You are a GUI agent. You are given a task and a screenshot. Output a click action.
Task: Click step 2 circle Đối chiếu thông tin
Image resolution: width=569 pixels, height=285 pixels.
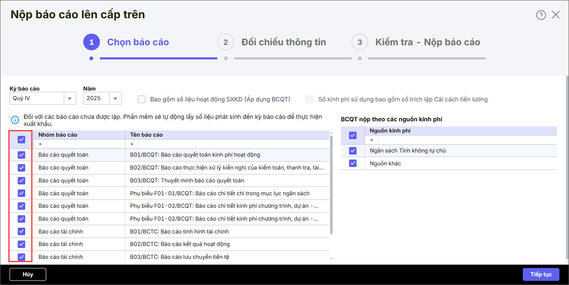[226, 42]
